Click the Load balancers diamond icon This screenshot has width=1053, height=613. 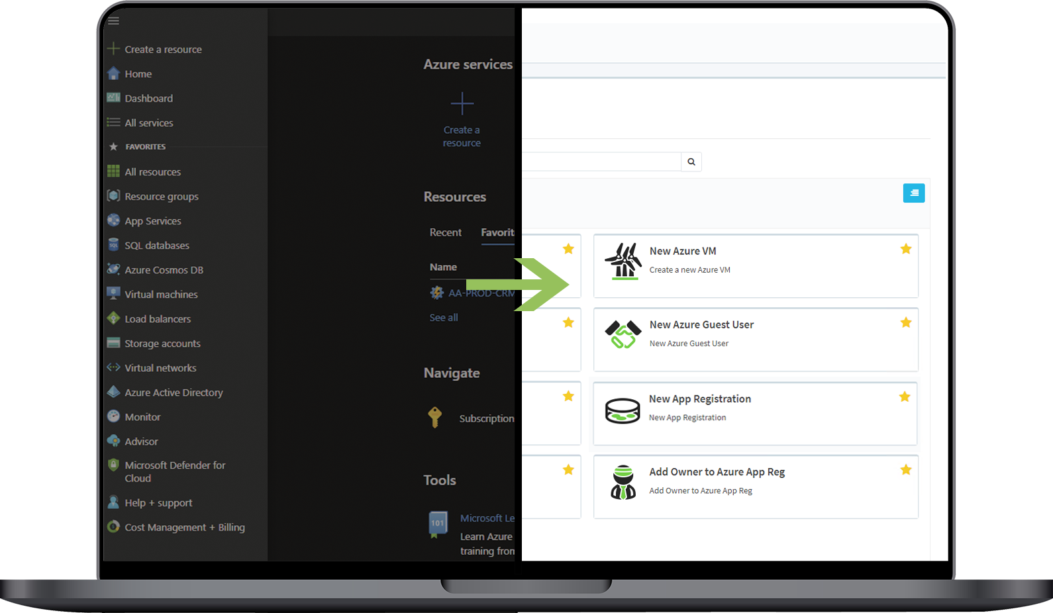(114, 318)
